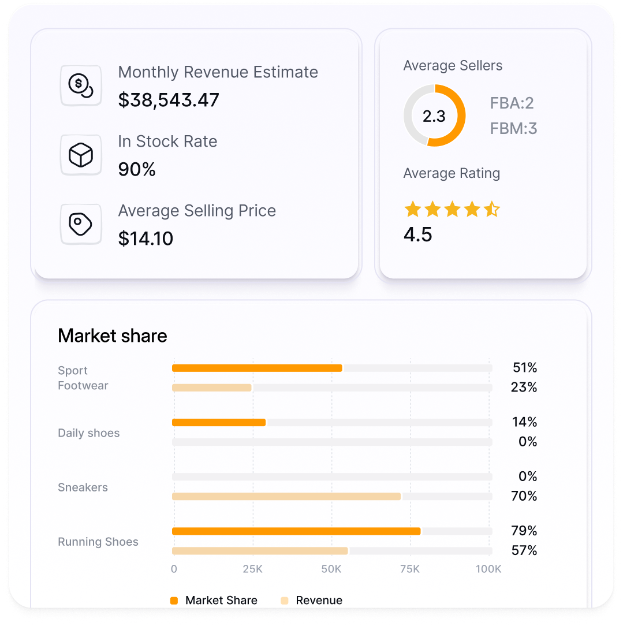Select the Monthly Revenue Estimate value $38,543.47
The image size is (623, 626).
169,100
